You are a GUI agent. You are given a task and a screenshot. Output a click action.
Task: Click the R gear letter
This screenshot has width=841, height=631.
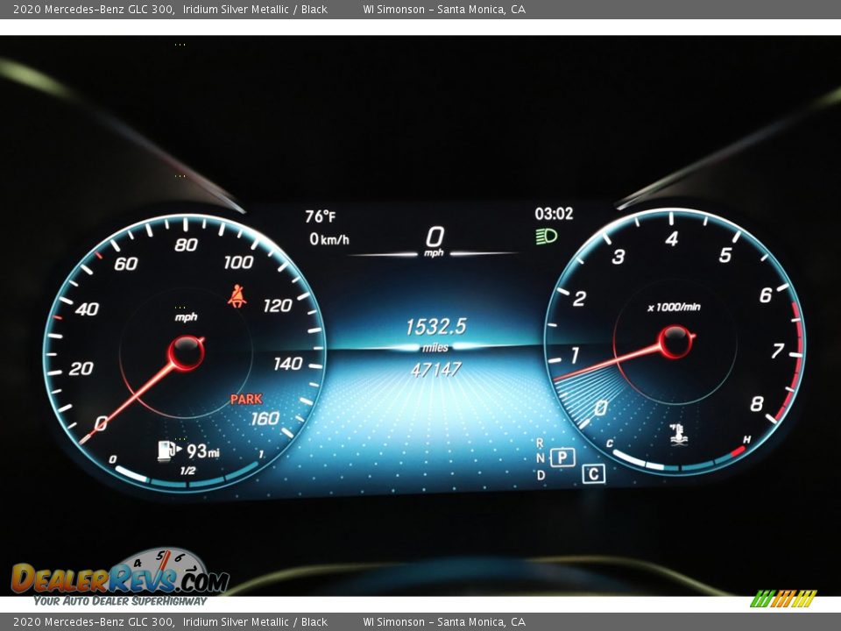540,443
